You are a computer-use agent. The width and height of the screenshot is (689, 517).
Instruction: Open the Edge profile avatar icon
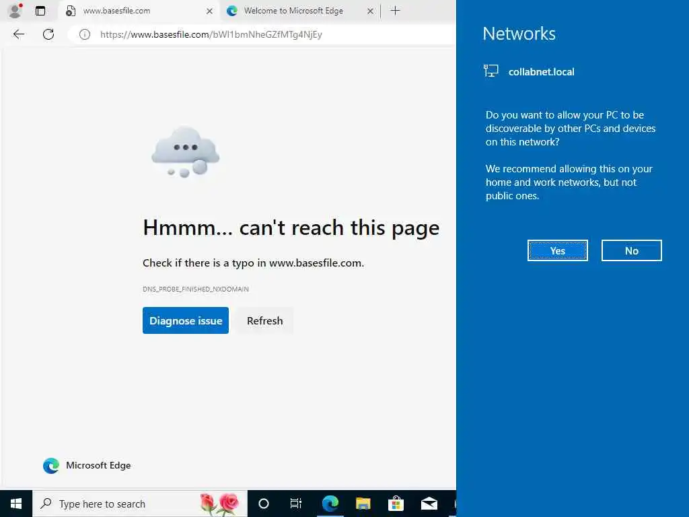click(x=15, y=11)
